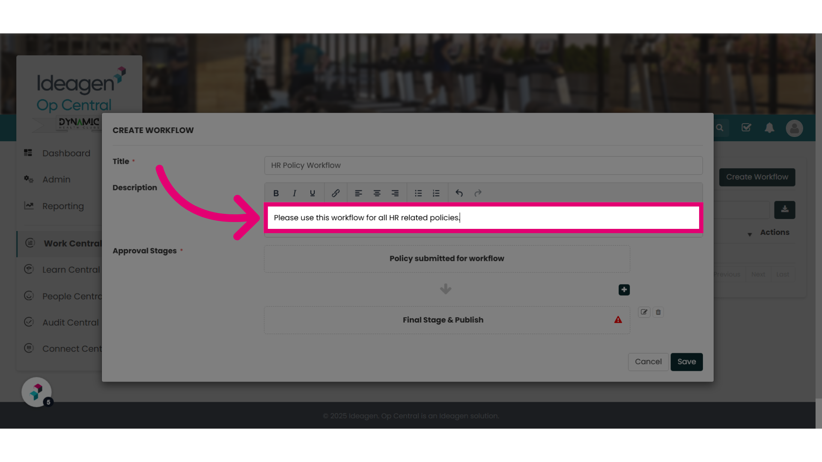Jump to Last page in pagination

click(783, 275)
